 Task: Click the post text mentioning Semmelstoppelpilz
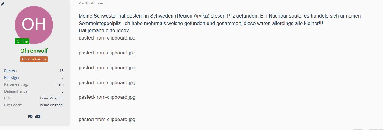click(x=203, y=23)
